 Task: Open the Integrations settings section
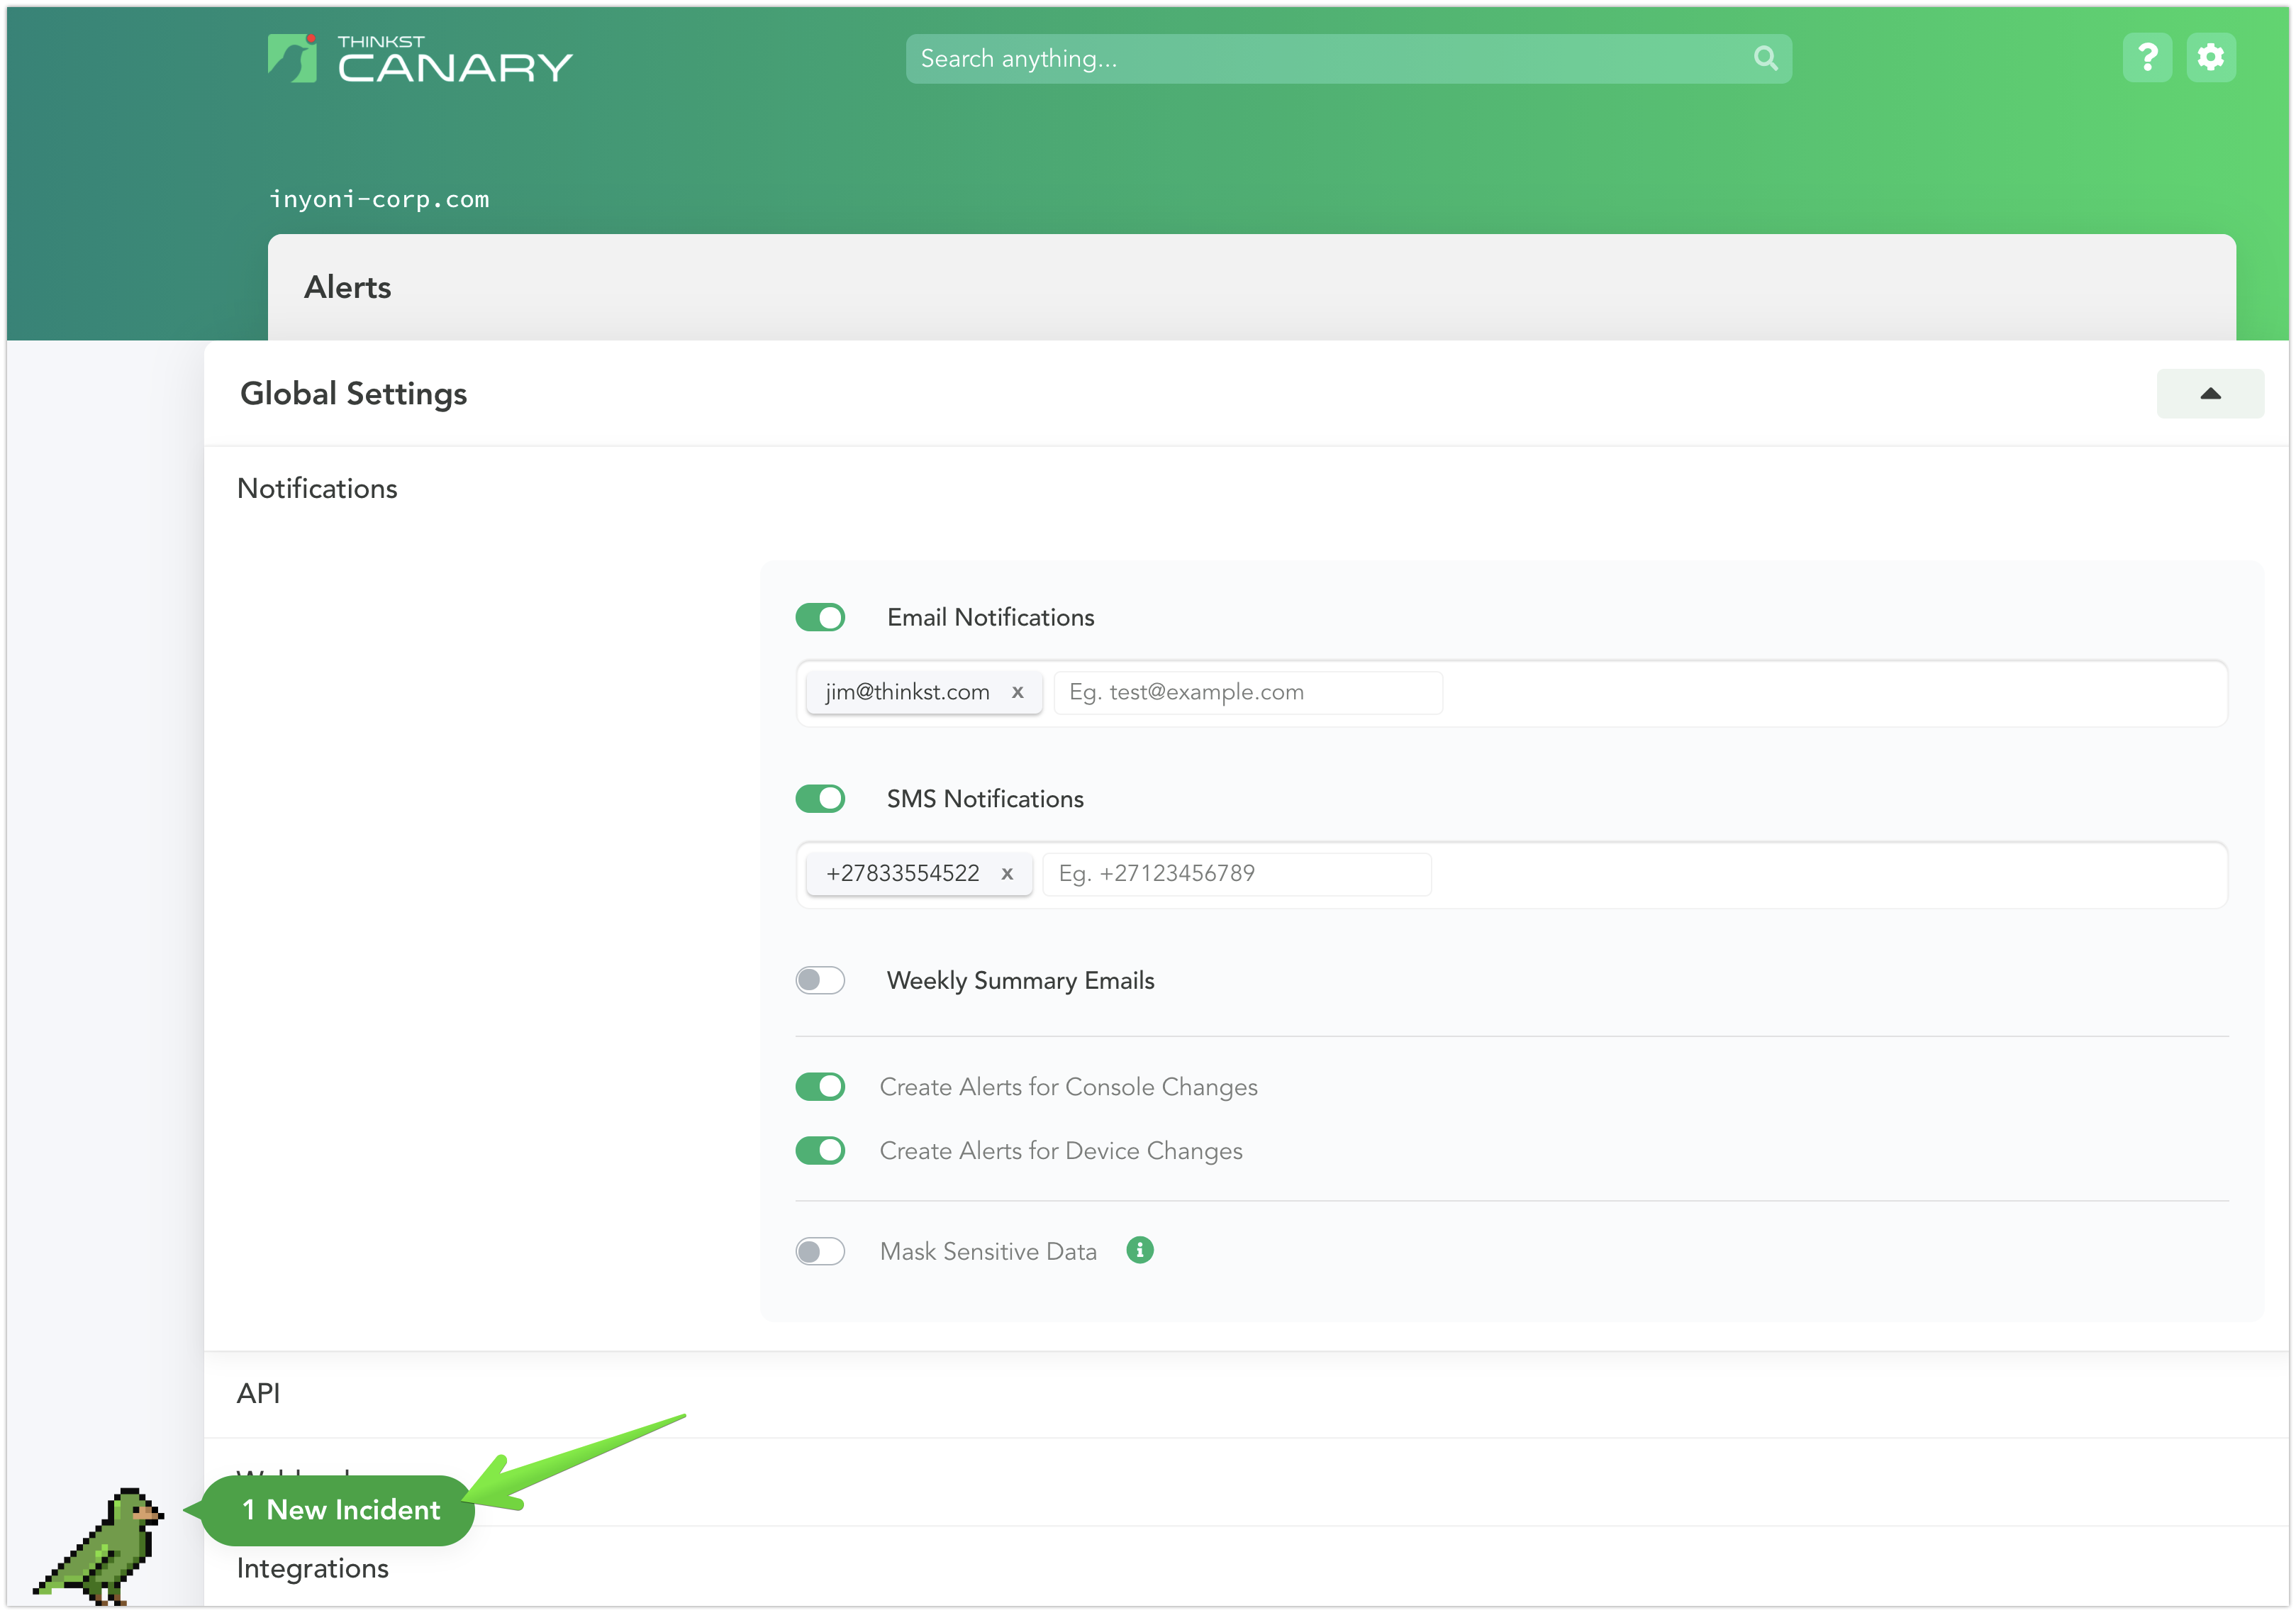coord(312,1568)
